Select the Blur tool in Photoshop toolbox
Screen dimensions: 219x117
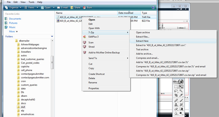[176, 113]
